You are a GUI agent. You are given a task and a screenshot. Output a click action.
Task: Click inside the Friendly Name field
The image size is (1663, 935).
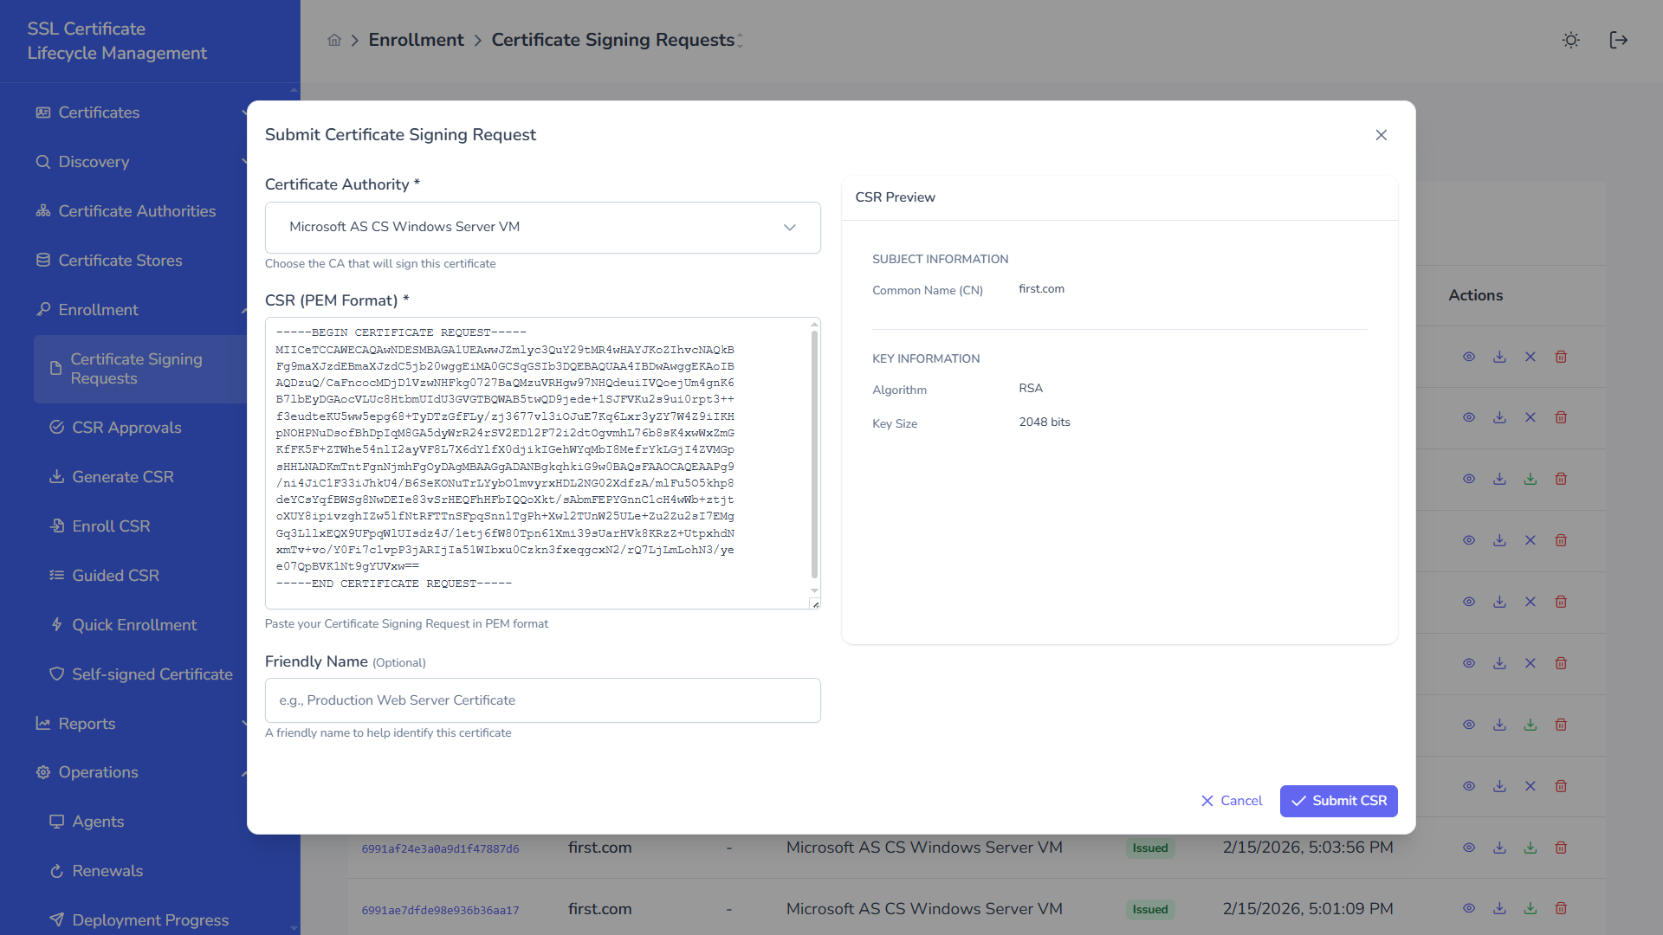[542, 700]
